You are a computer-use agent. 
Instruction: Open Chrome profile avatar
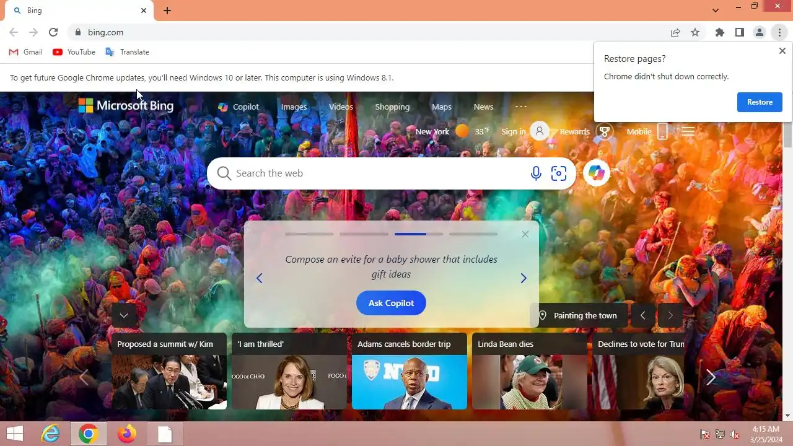[760, 32]
